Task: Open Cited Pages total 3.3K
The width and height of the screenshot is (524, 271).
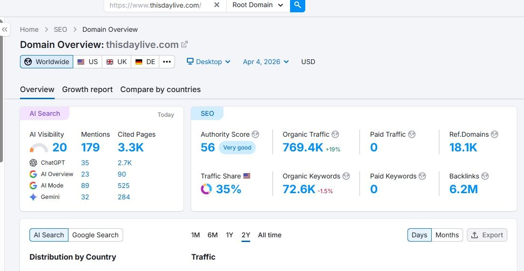Action: click(131, 147)
